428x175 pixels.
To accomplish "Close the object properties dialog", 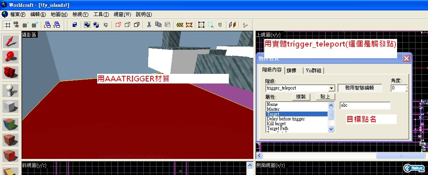I will [x=406, y=59].
